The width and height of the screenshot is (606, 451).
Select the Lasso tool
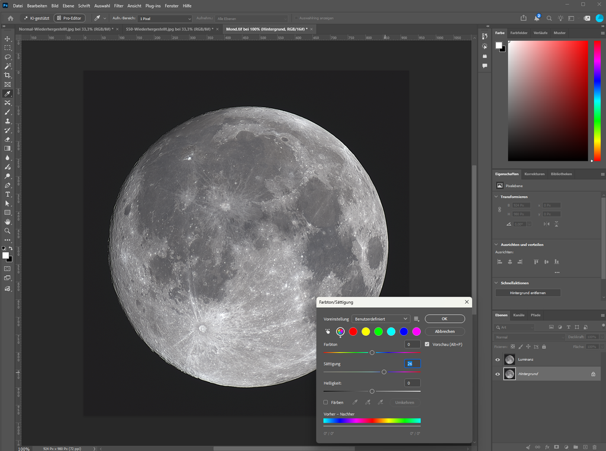(7, 57)
